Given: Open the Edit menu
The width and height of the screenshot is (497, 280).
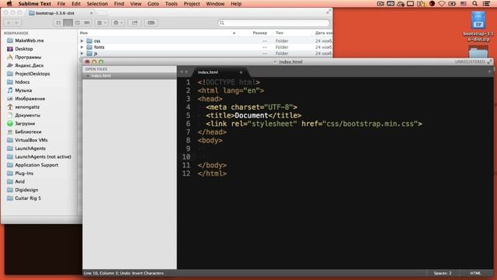Looking at the screenshot, I should point(76,4).
